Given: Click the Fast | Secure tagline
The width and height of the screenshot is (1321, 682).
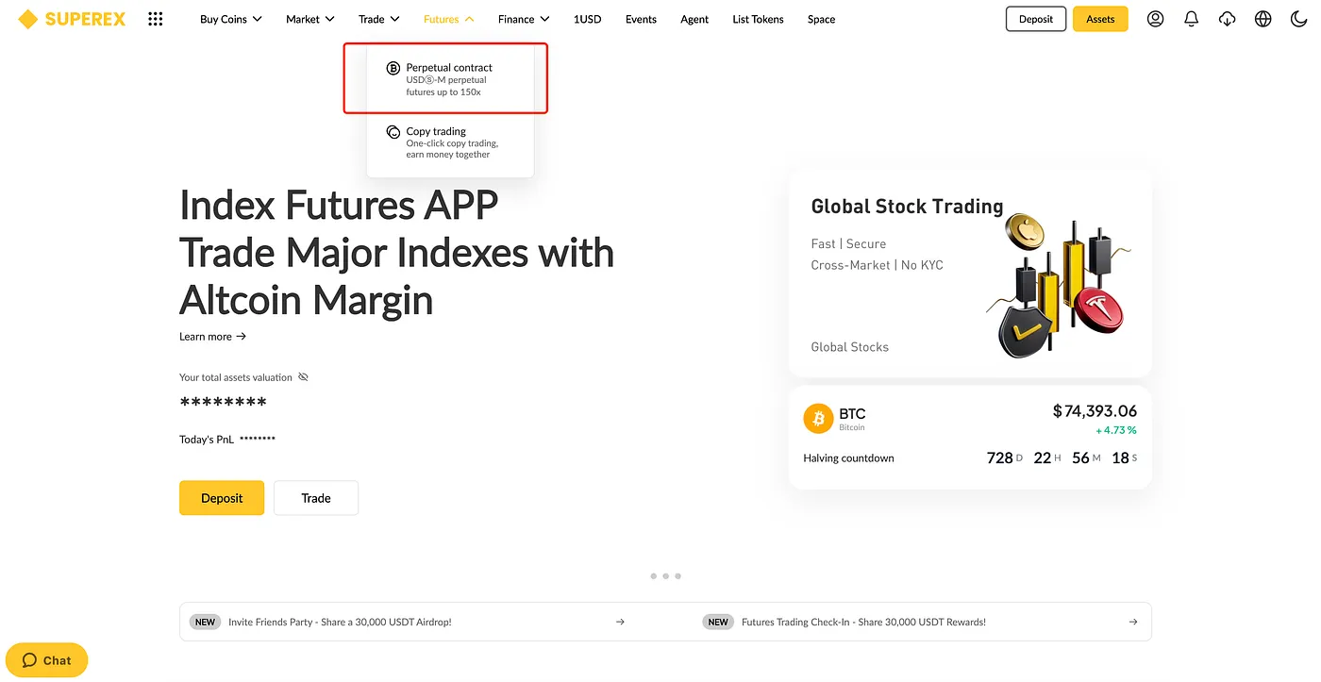Looking at the screenshot, I should click(848, 243).
